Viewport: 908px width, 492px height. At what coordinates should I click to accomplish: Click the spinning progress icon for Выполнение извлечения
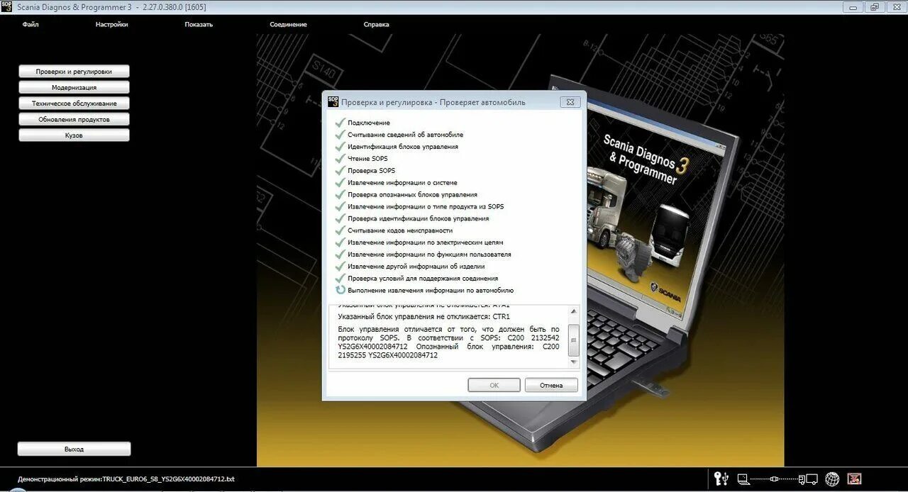pos(340,290)
